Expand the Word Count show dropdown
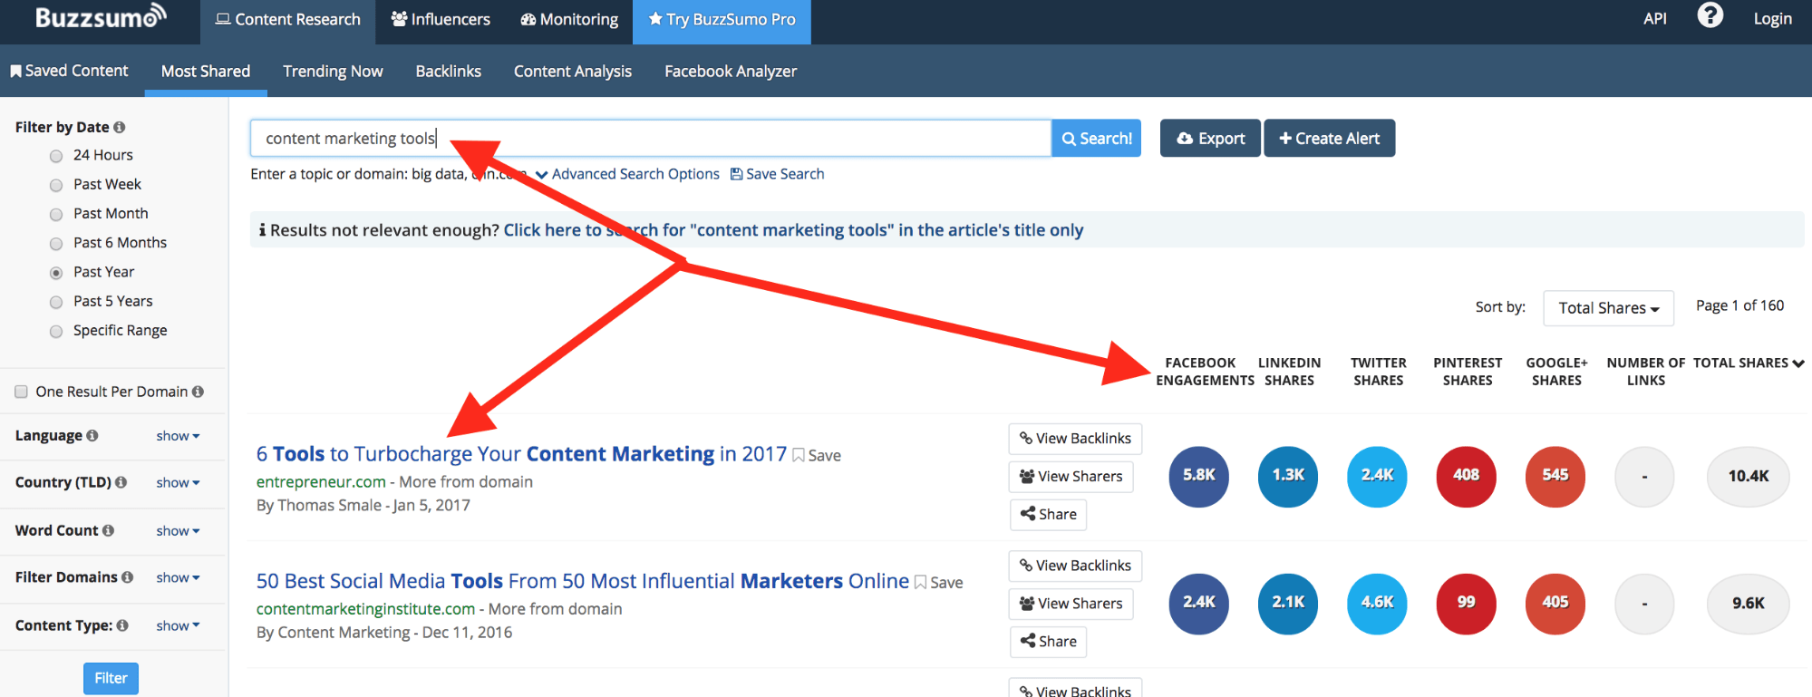The height and width of the screenshot is (697, 1812). tap(178, 530)
